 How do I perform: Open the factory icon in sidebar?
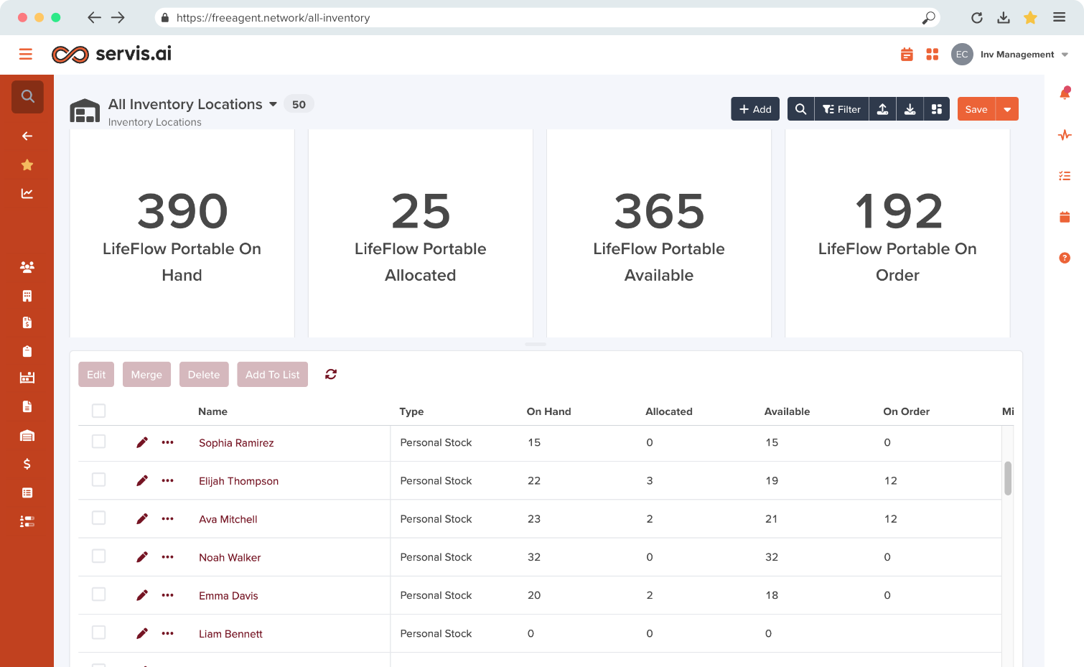point(27,378)
